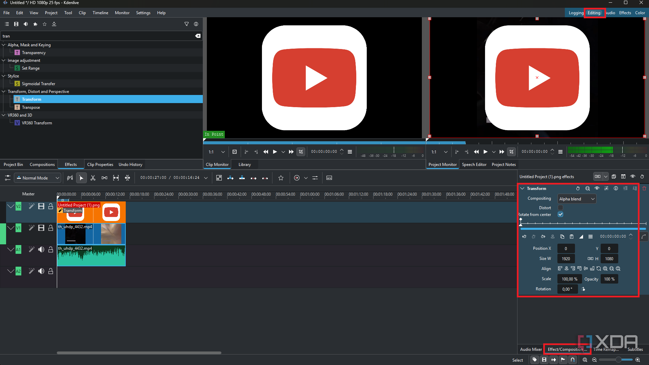
Task: Select the spacer tool in timeline toolbar
Action: pyautogui.click(x=104, y=178)
